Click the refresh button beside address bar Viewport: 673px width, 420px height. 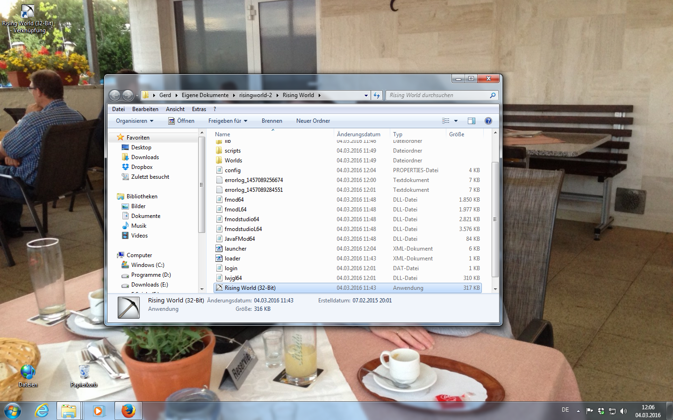[377, 95]
